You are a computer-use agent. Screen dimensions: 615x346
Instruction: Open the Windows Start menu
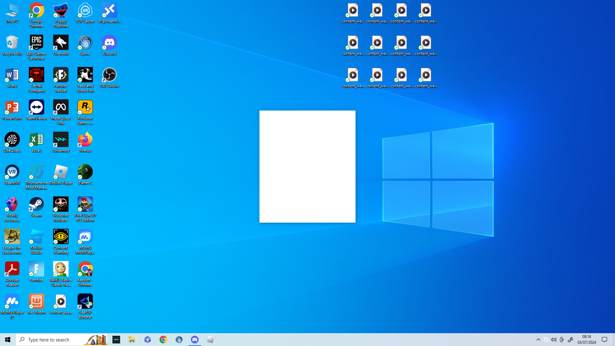(8, 340)
